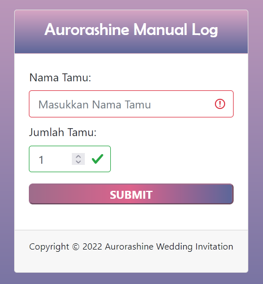Click the word Aurorashine in header title
The height and width of the screenshot is (284, 263).
[87, 29]
